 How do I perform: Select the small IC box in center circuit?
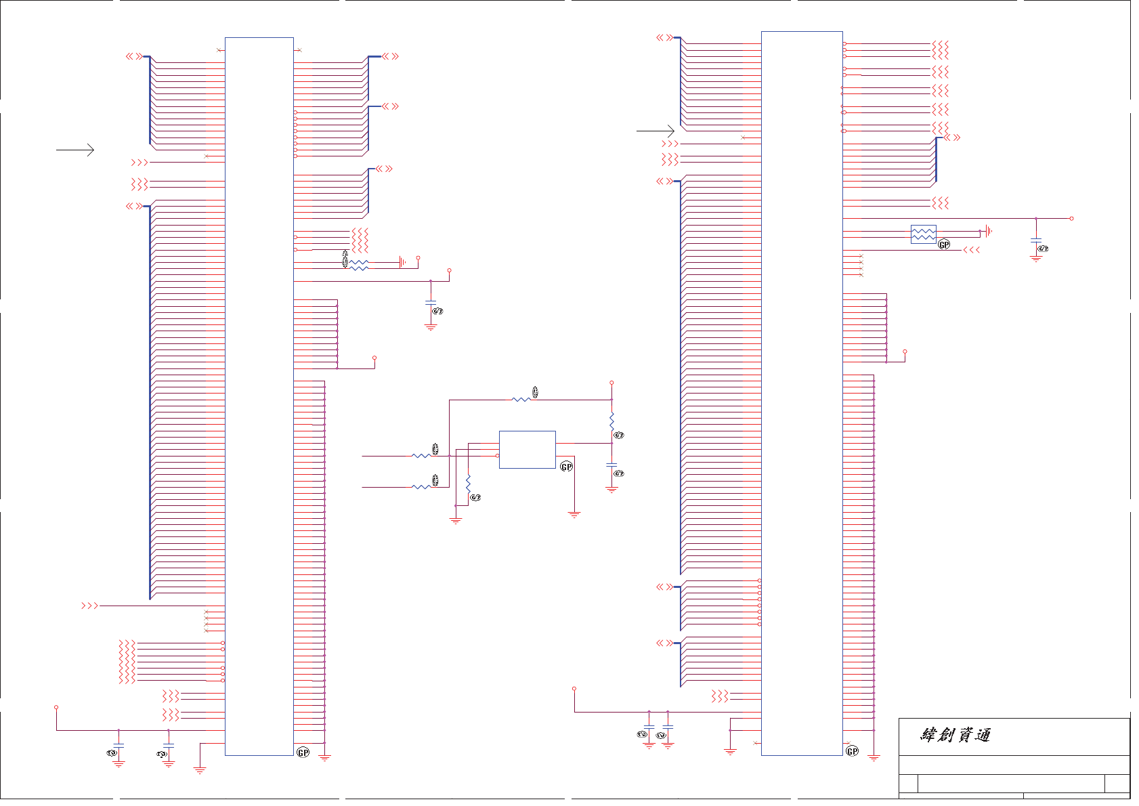(x=528, y=450)
